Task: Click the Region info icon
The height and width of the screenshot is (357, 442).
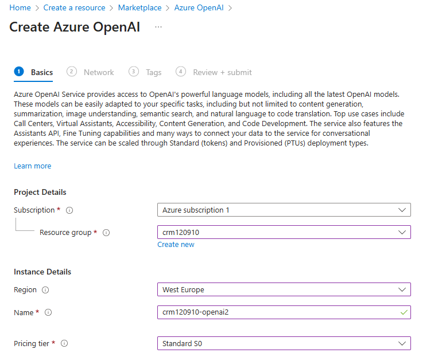Action: 45,290
